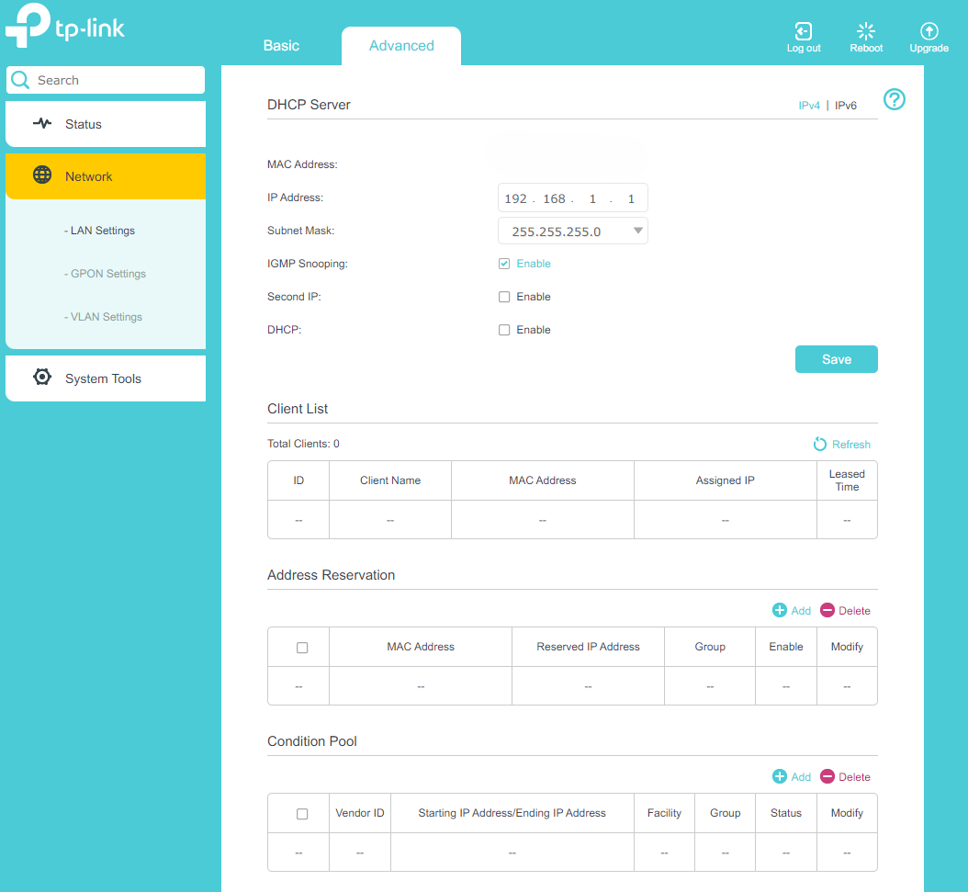Click Delete text in Condition Pool

pyautogui.click(x=854, y=777)
